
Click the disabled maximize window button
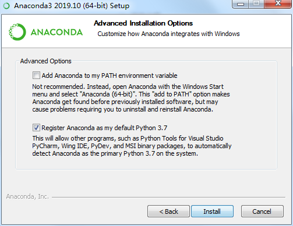[256, 4]
